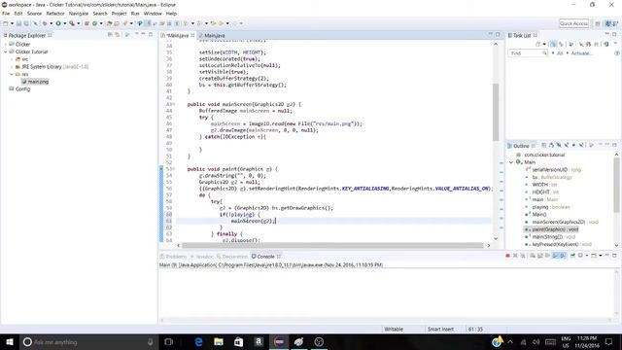
Task: Click the Open Type toolbar icon
Action: click(109, 23)
